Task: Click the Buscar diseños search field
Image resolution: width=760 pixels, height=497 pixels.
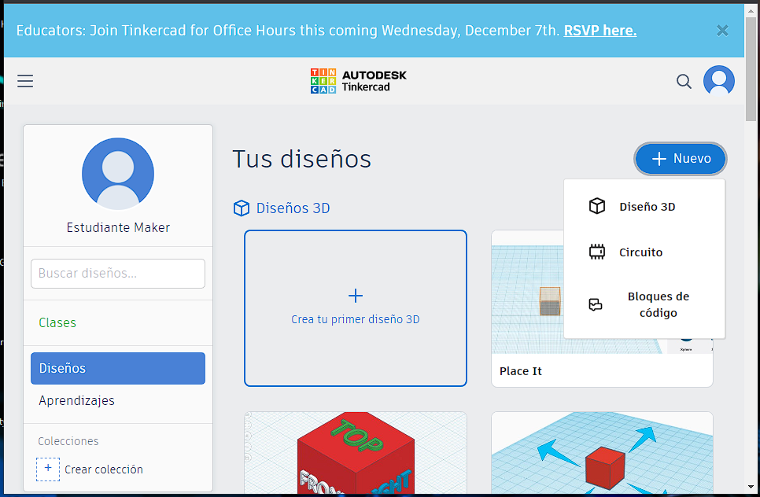Action: click(x=117, y=274)
